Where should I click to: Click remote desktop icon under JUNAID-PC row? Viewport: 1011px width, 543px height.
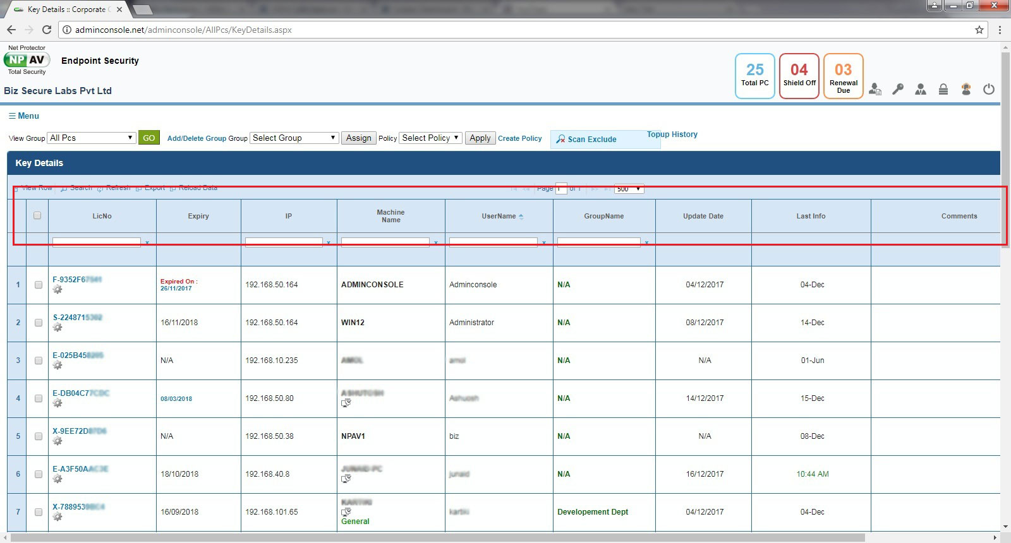[346, 479]
